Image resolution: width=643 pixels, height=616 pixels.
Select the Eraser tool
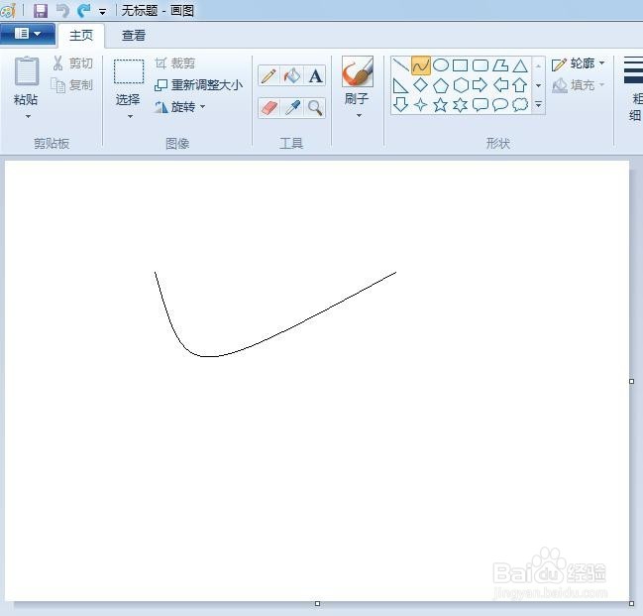268,108
